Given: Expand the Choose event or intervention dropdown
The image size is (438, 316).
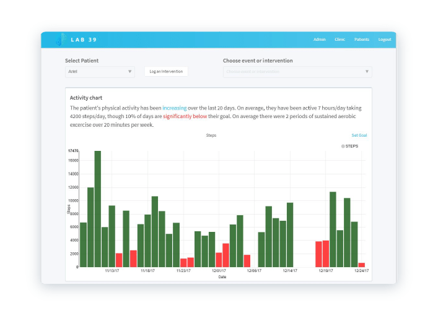Looking at the screenshot, I should coord(297,72).
